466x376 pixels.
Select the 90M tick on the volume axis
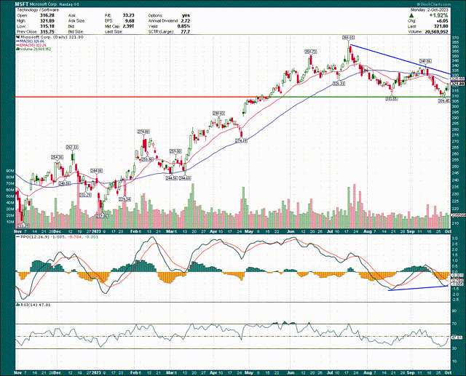coord(10,171)
